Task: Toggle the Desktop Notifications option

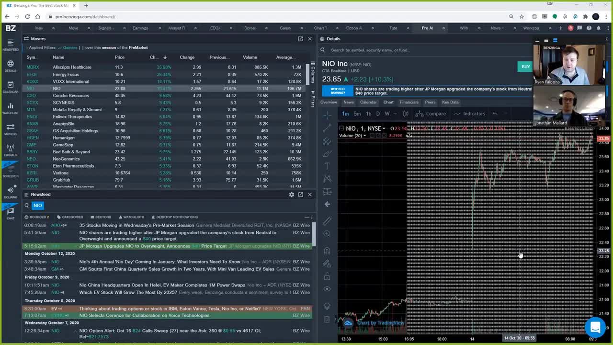Action: point(174,217)
